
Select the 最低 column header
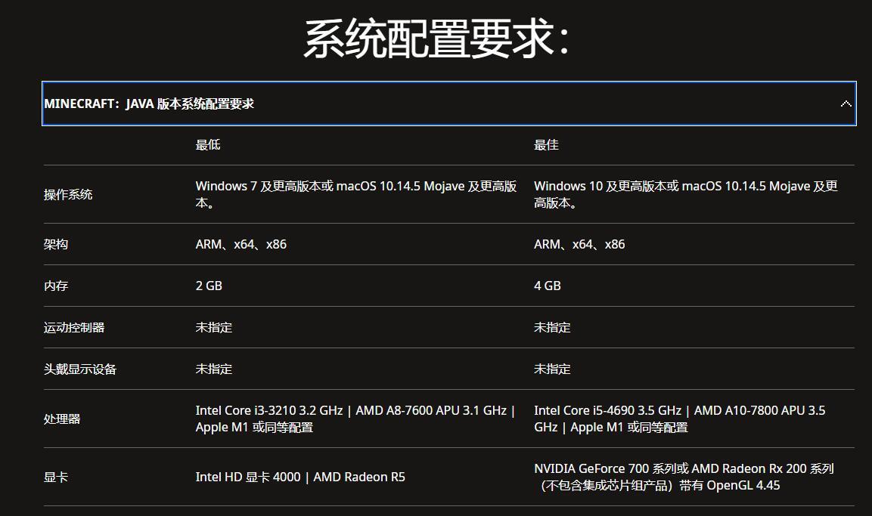[206, 144]
